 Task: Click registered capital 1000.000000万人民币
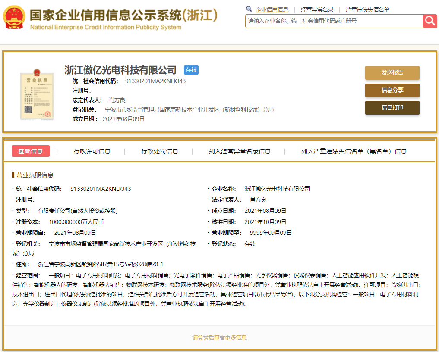[x=76, y=222]
